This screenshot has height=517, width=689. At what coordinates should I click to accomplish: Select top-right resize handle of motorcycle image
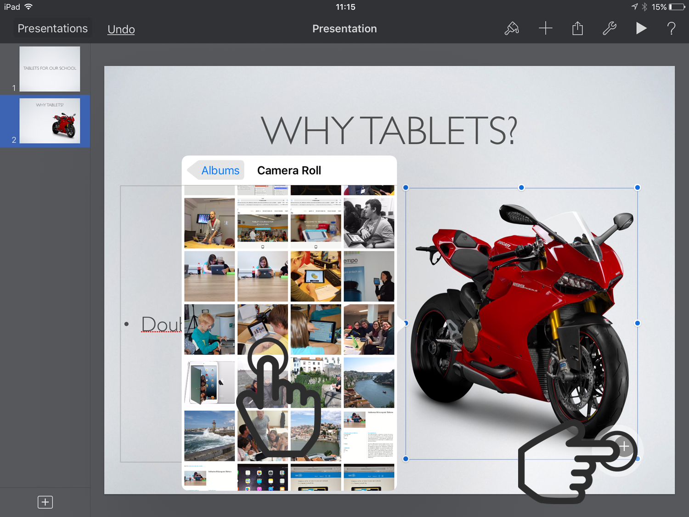click(x=637, y=187)
